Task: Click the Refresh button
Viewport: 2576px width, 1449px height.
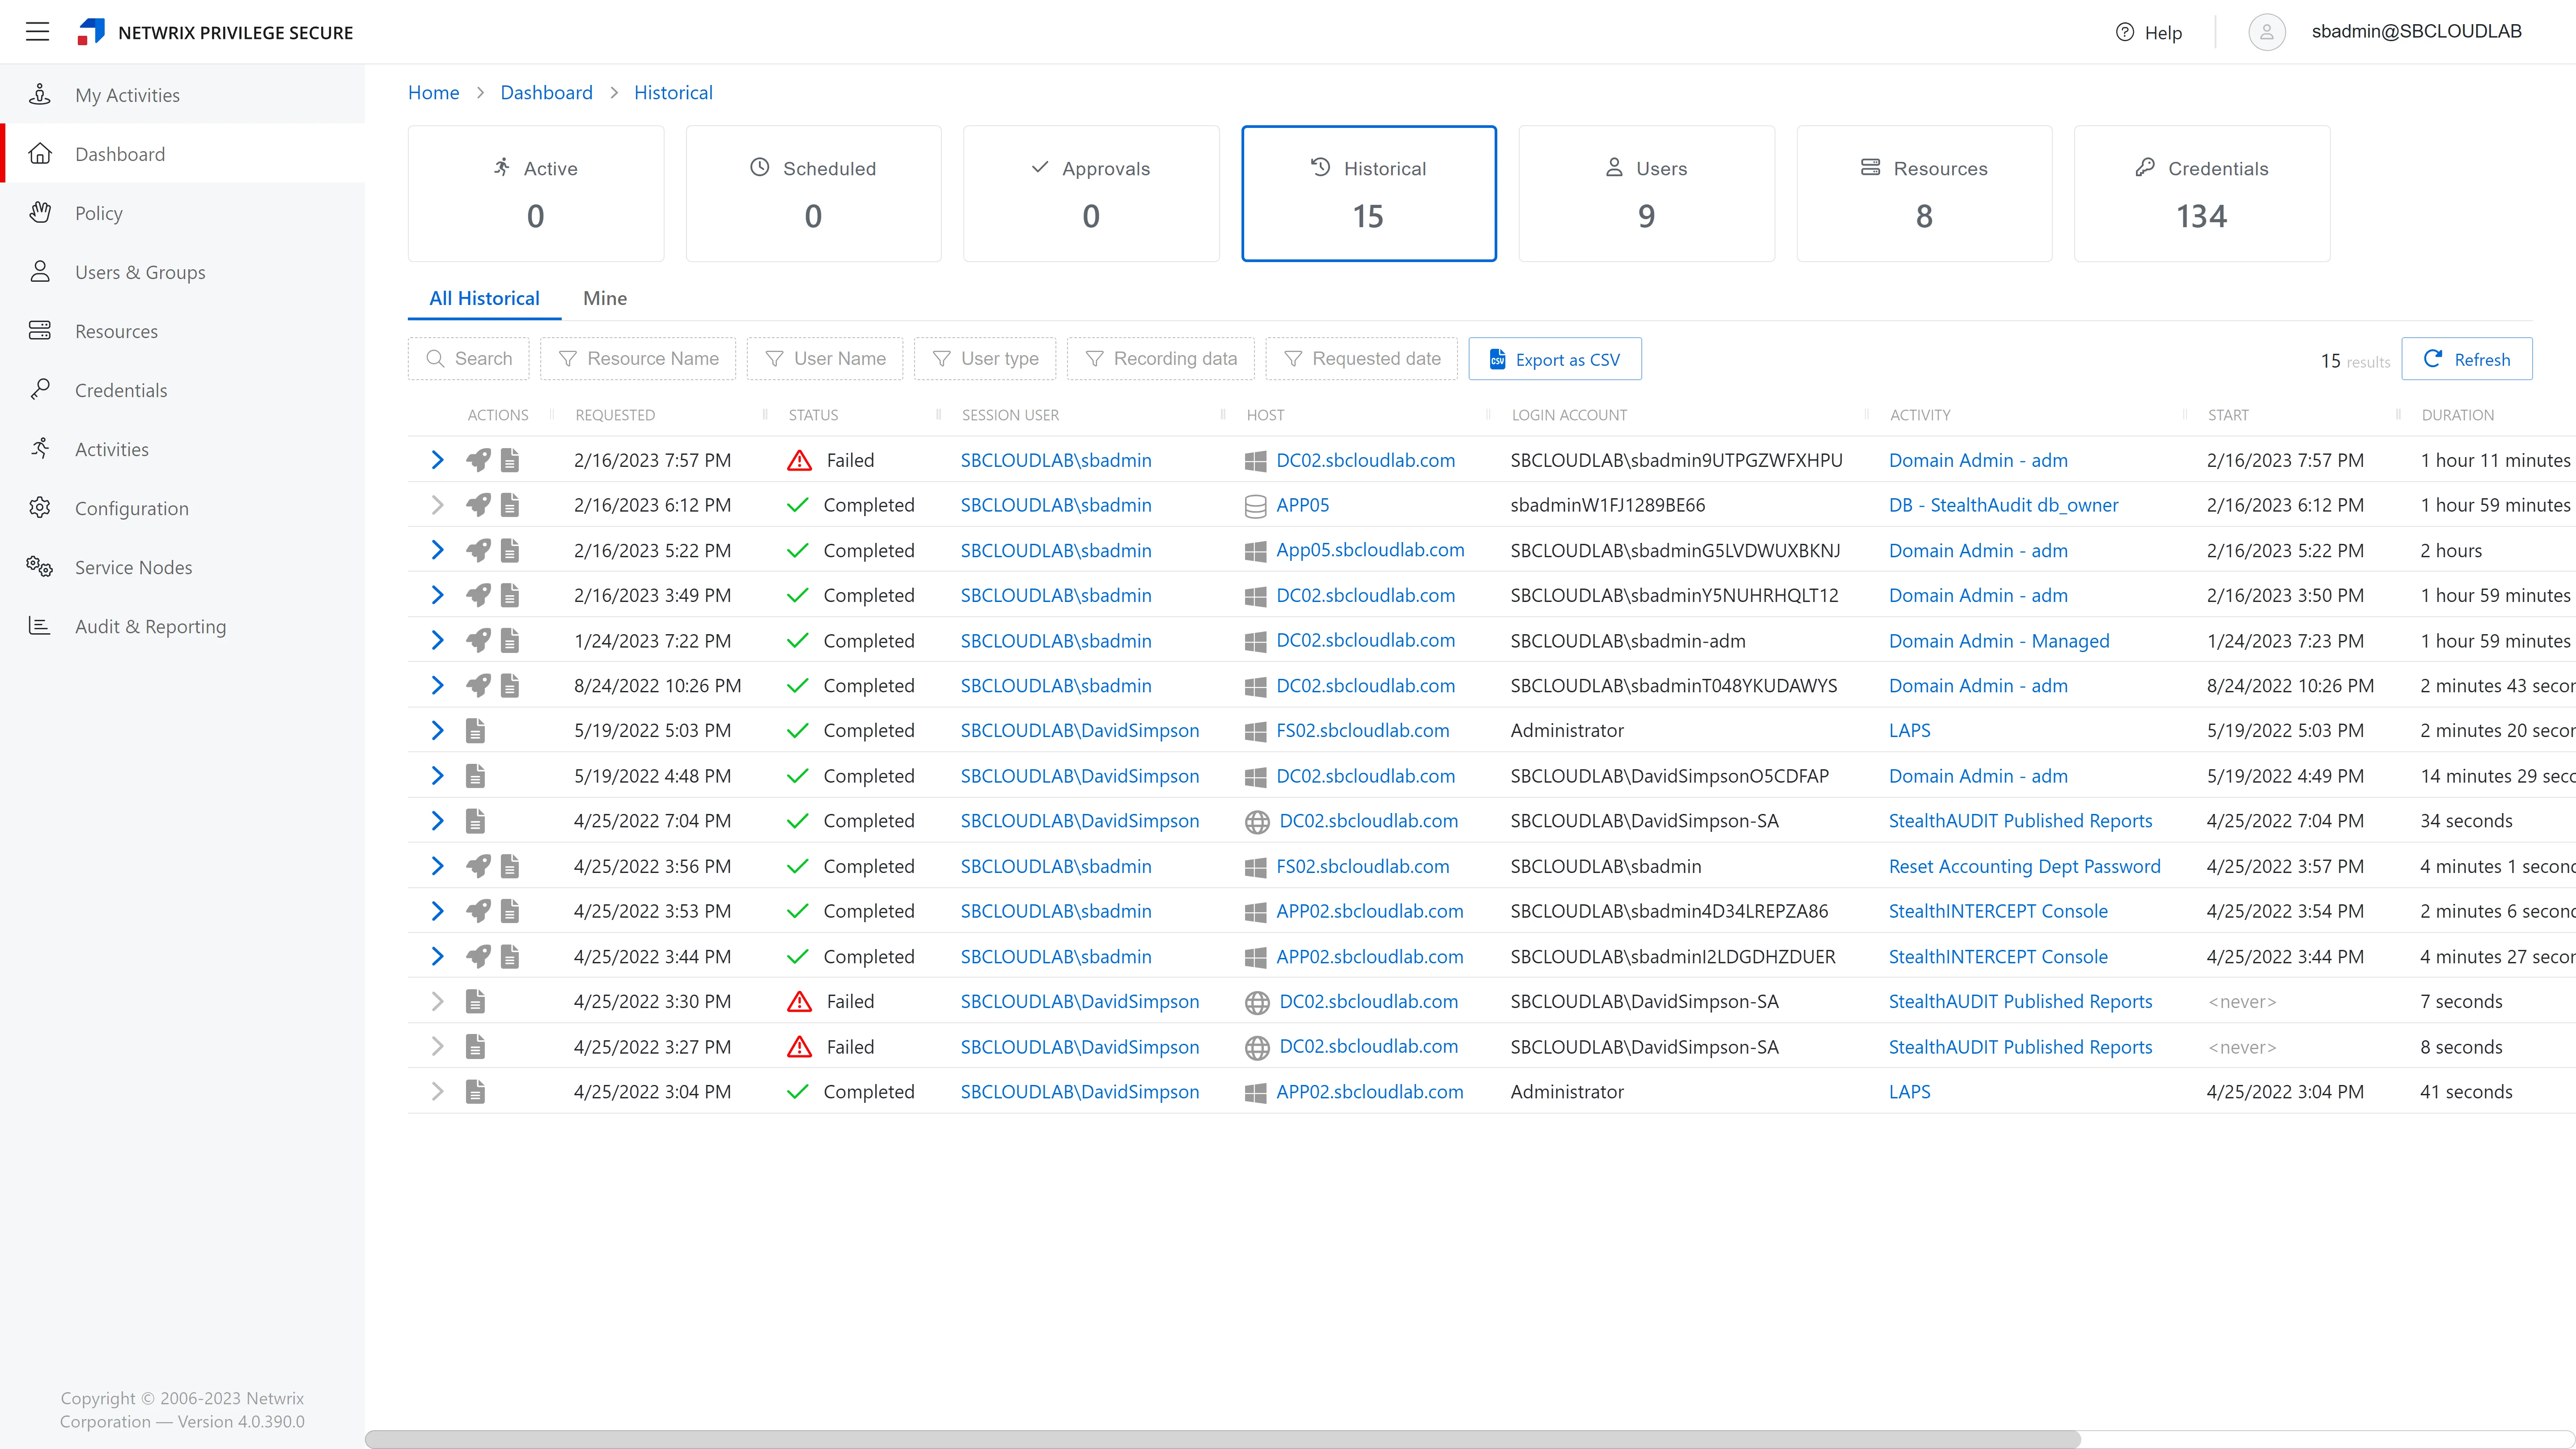Action: click(x=2467, y=359)
